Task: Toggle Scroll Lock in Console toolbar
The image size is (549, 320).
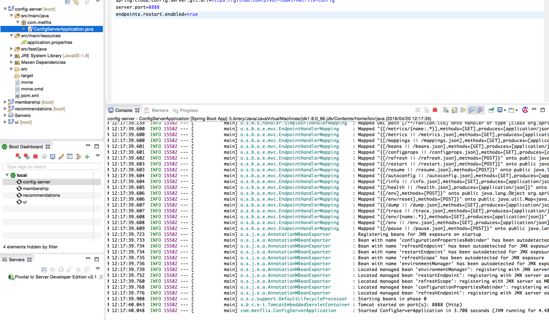Action: [x=454, y=110]
